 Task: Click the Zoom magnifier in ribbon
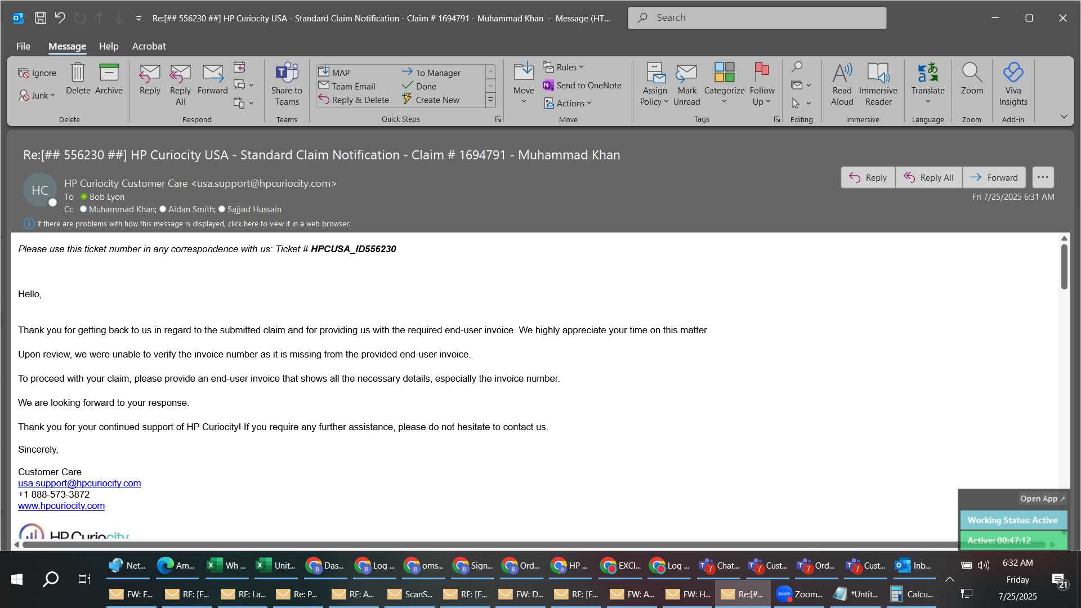coord(972,79)
